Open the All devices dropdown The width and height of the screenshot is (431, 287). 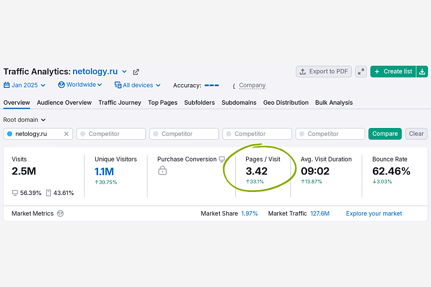138,85
